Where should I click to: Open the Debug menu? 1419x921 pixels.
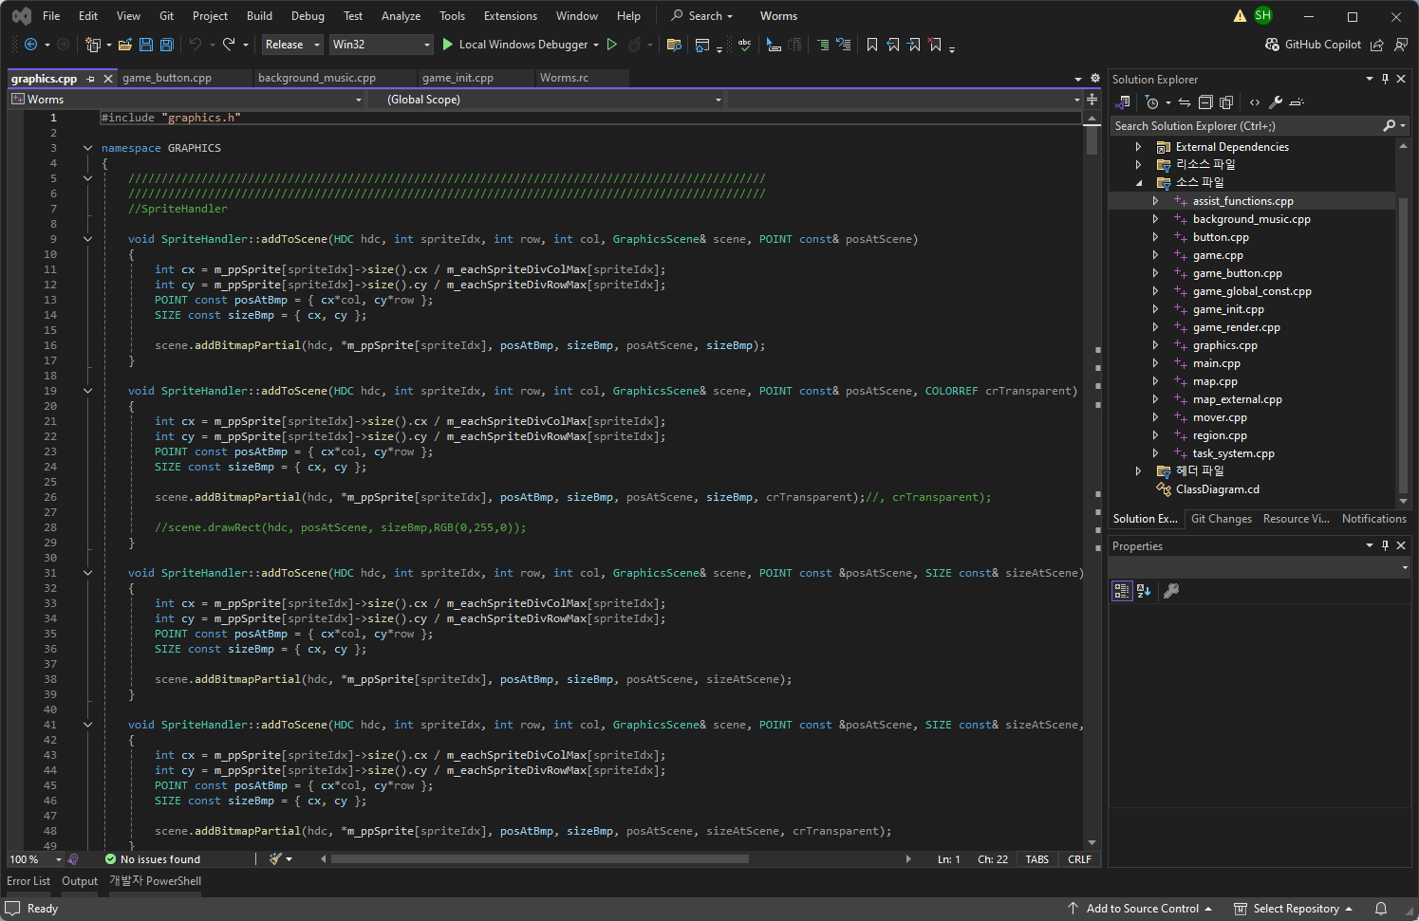click(x=308, y=16)
